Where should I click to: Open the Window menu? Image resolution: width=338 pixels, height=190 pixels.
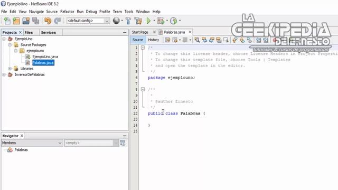coord(143,12)
